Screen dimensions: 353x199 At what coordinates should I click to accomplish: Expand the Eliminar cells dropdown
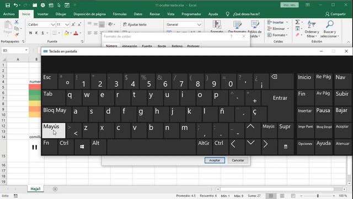288,29
